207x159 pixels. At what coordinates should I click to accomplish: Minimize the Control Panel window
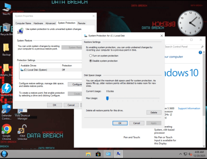(x=182, y=40)
